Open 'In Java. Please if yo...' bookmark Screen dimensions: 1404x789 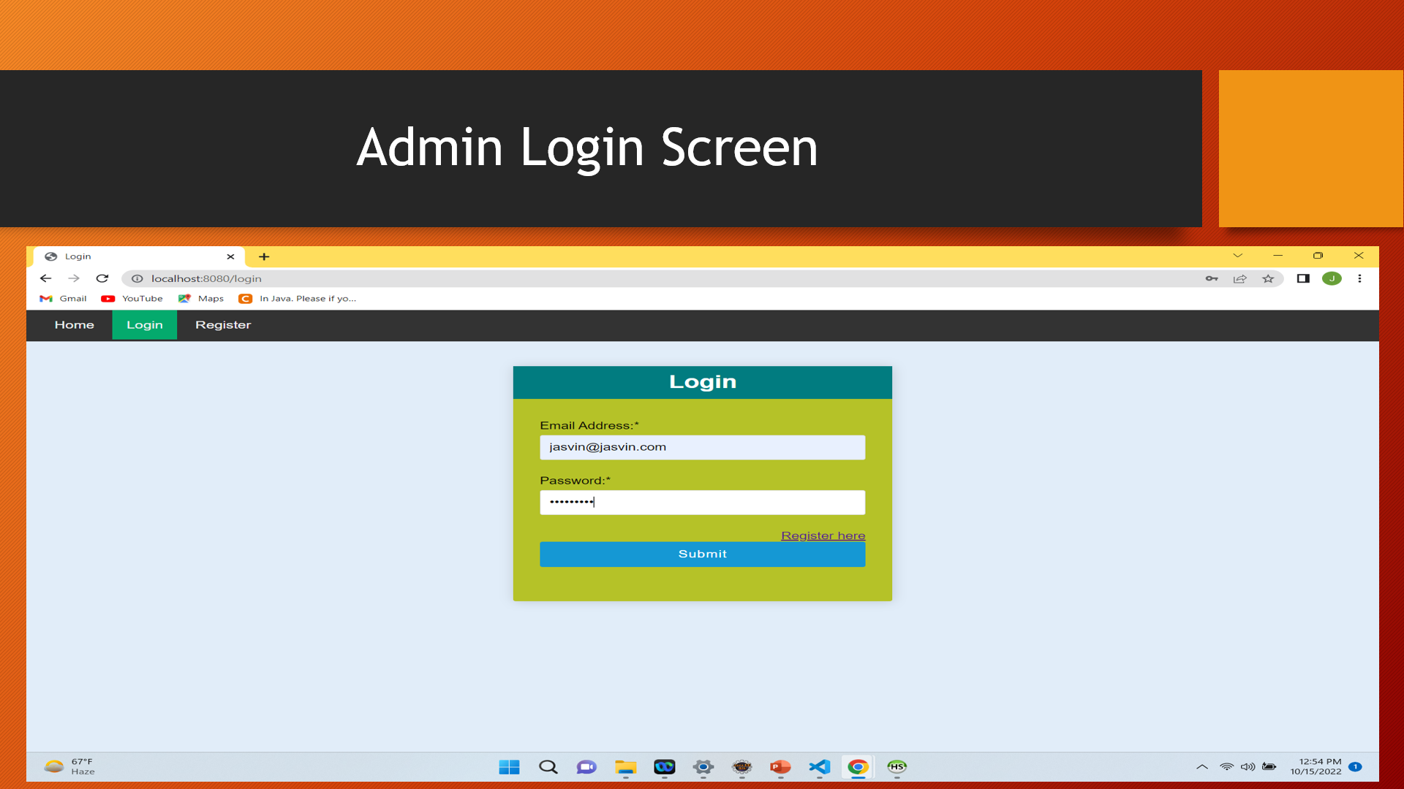pos(298,299)
